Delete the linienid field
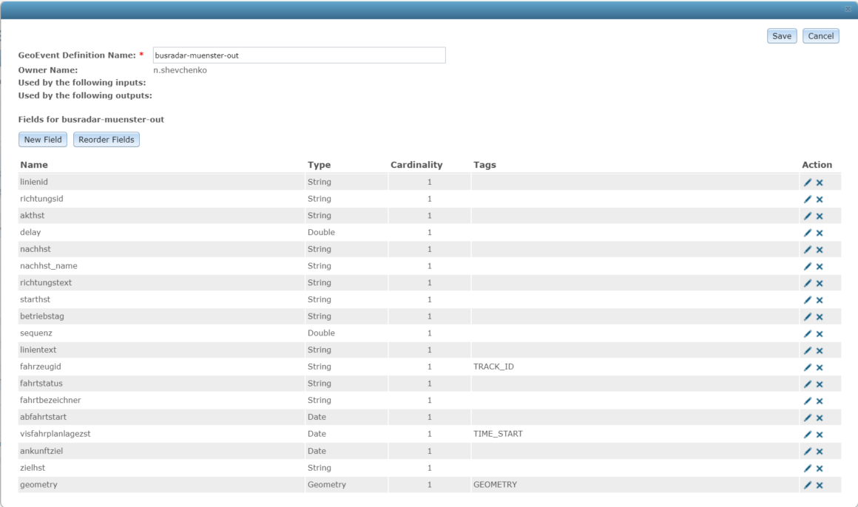Viewport: 858px width, 507px height. tap(820, 183)
